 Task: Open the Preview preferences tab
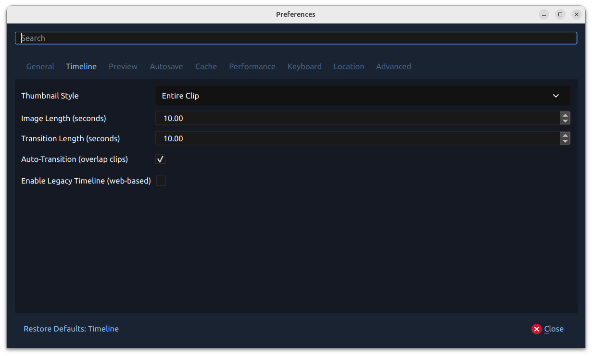click(x=123, y=66)
